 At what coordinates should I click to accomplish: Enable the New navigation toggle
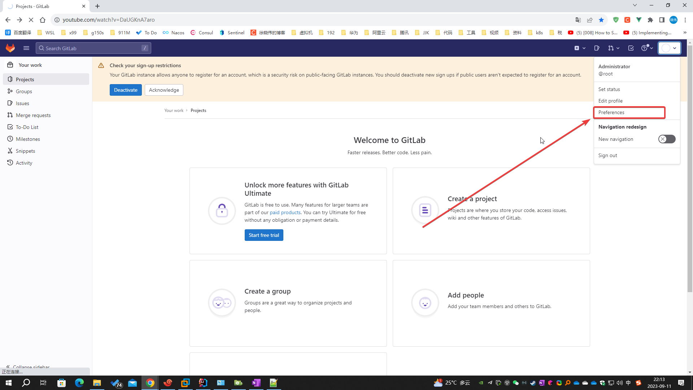[667, 139]
